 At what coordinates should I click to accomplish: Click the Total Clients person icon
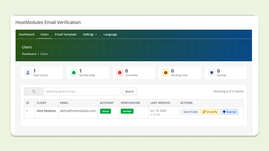pos(28,73)
